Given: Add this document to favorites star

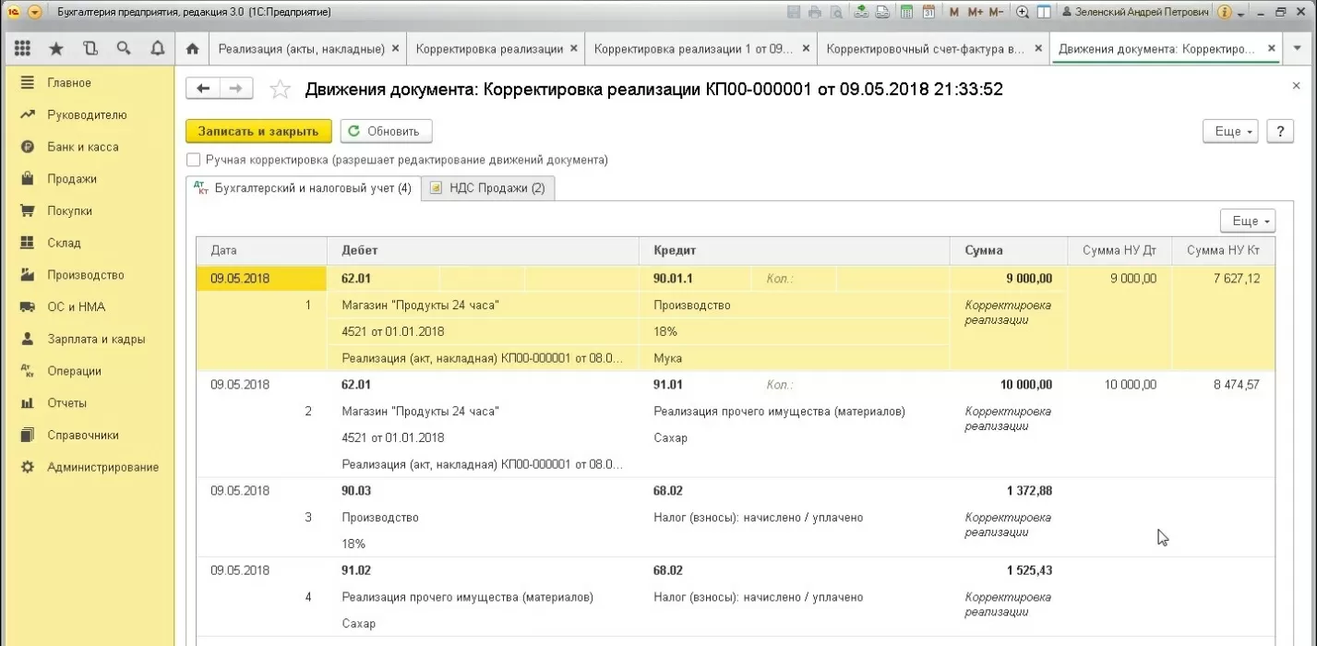Looking at the screenshot, I should pyautogui.click(x=280, y=90).
